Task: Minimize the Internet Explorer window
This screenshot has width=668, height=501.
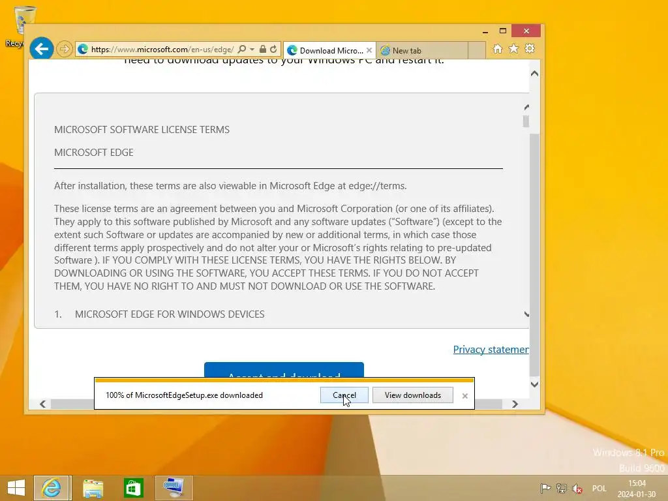Action: tap(485, 31)
